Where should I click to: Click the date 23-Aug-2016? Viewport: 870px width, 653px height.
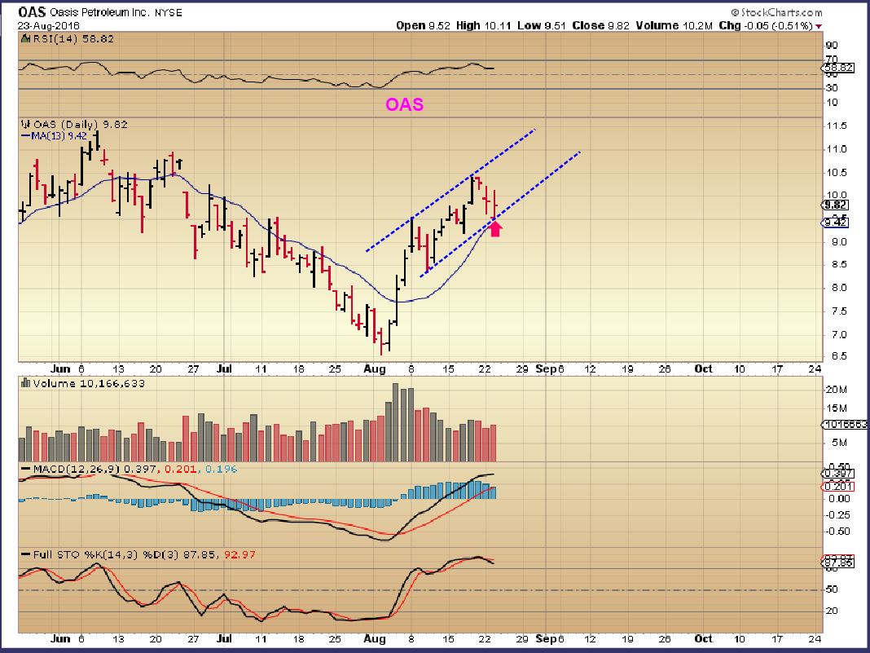(48, 25)
